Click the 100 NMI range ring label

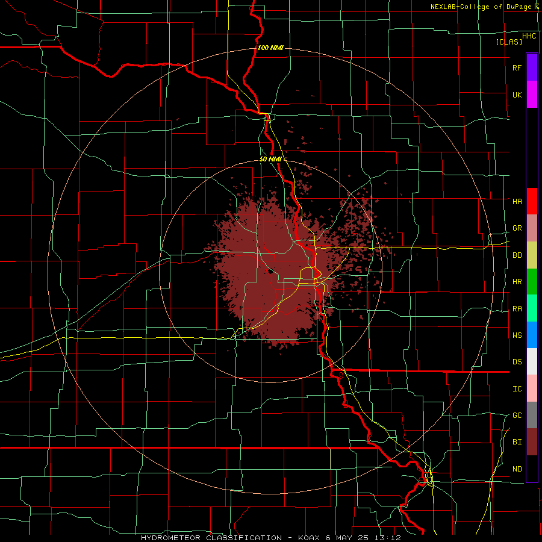[x=270, y=48]
